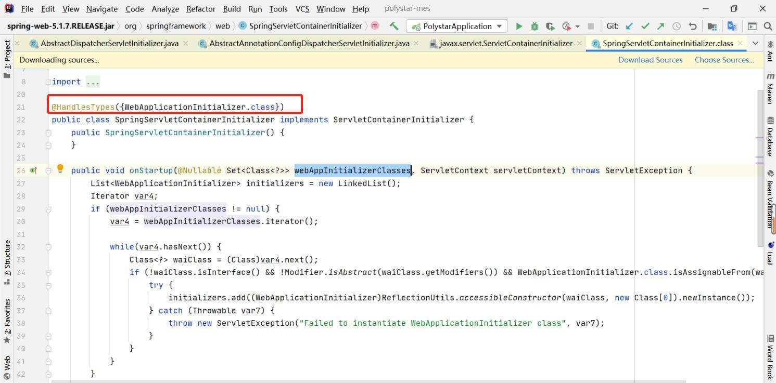
Task: Collapse the constructor fold at line 23
Action: click(48, 133)
